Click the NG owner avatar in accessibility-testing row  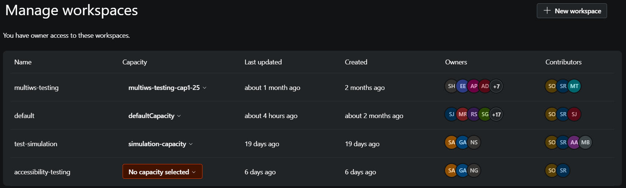click(474, 171)
